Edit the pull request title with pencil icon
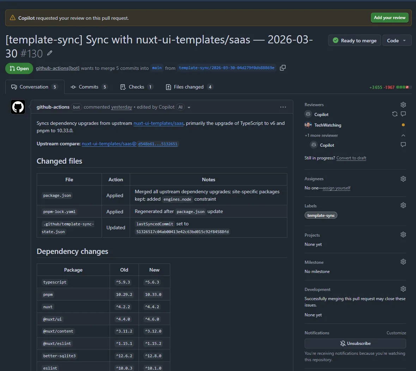This screenshot has width=416, height=371. pos(50,53)
